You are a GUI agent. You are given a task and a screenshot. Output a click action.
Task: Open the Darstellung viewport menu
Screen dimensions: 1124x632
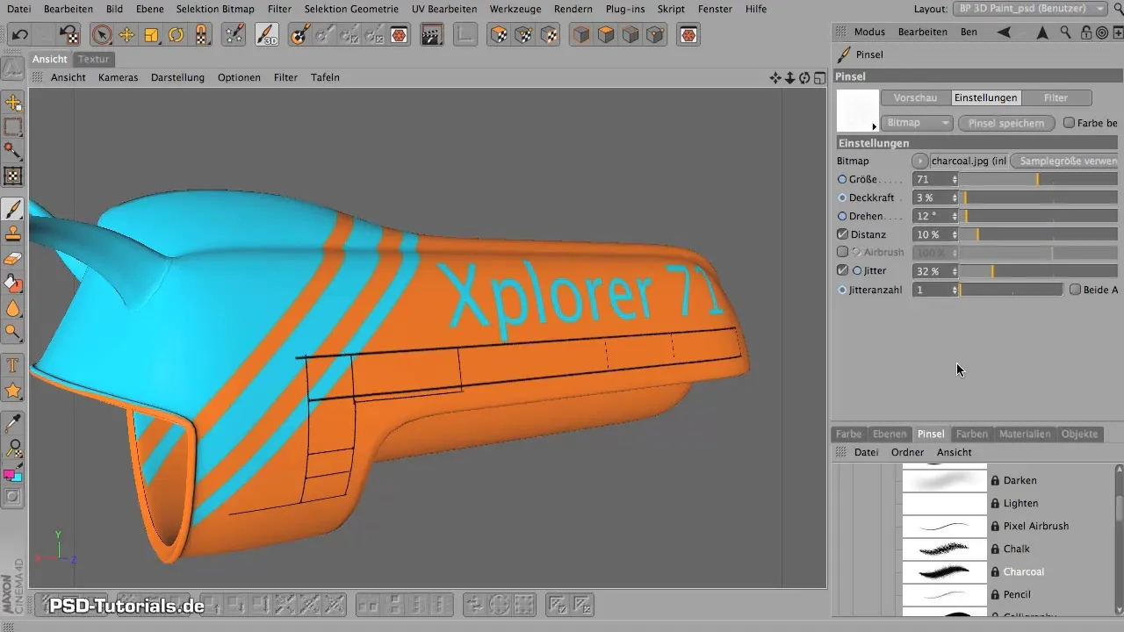tap(177, 77)
